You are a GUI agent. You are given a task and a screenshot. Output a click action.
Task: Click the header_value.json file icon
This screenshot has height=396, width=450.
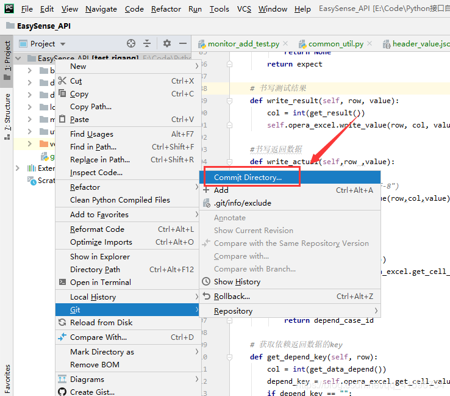[387, 44]
